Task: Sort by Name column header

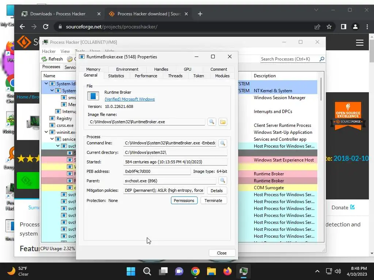Action: tap(59, 76)
